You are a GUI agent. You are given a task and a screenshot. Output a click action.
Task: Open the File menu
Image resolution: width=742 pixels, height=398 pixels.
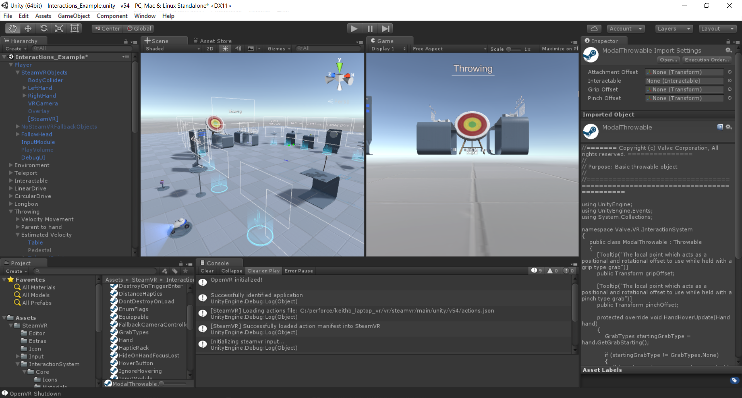click(8, 16)
